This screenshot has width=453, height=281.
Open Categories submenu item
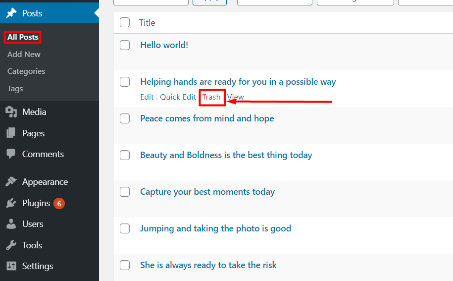[x=26, y=71]
